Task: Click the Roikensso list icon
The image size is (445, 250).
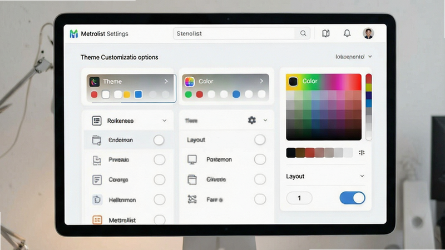Action: click(96, 121)
